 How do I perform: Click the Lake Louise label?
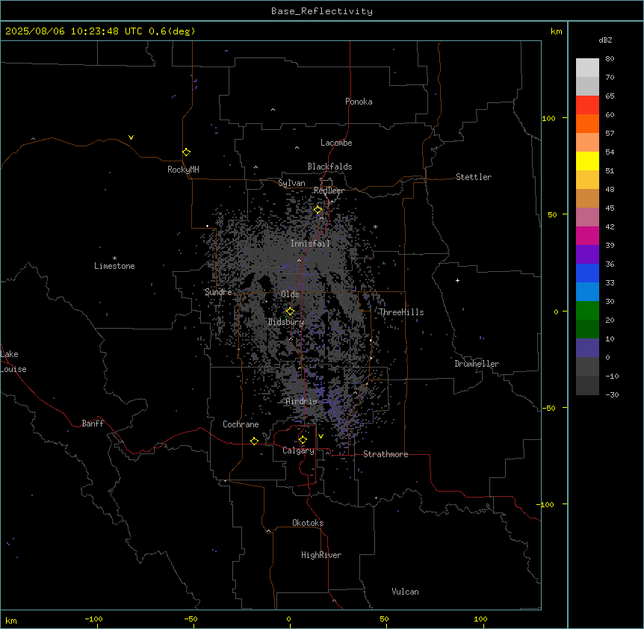point(13,362)
